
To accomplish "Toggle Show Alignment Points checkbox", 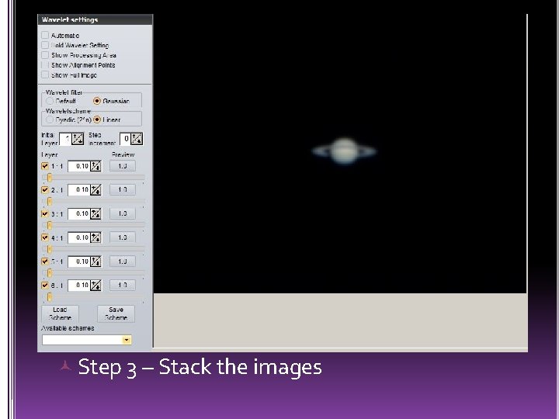I will click(x=45, y=65).
